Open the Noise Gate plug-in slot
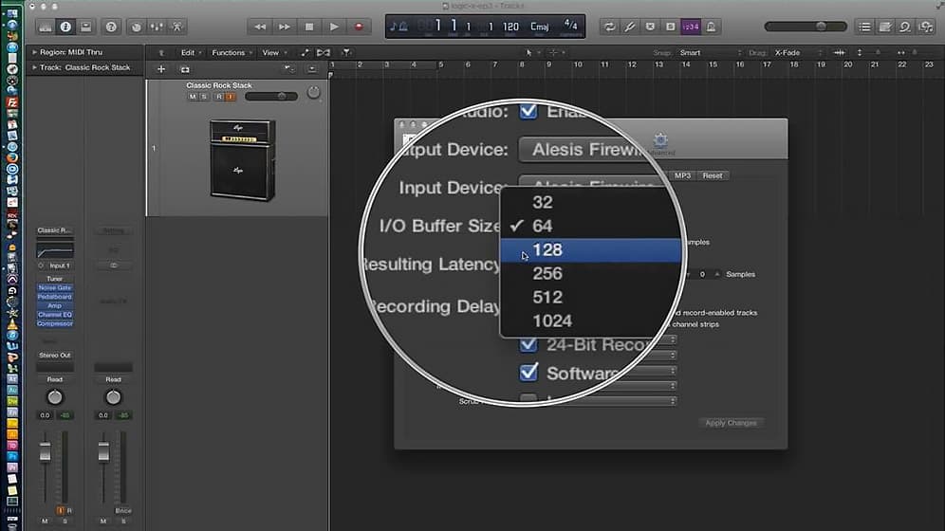This screenshot has height=531, width=945. pyautogui.click(x=55, y=287)
